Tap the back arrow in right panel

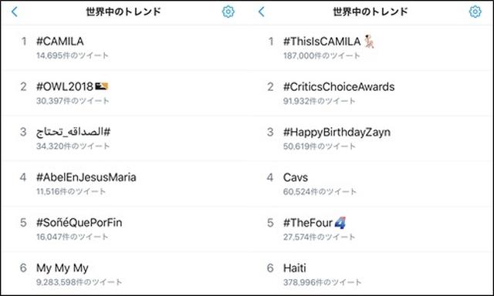pyautogui.click(x=262, y=12)
